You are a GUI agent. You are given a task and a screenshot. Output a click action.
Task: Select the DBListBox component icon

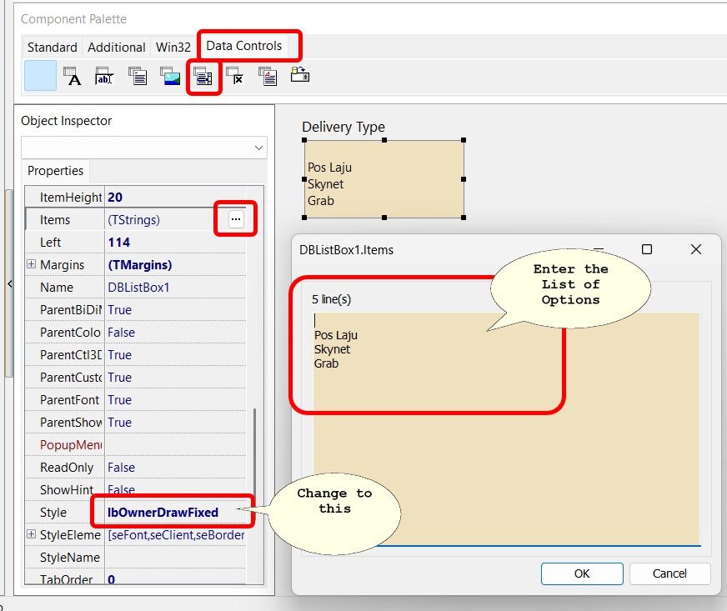pos(203,78)
